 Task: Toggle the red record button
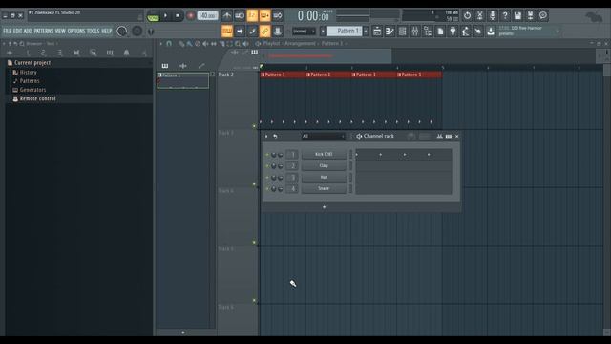tap(191, 15)
